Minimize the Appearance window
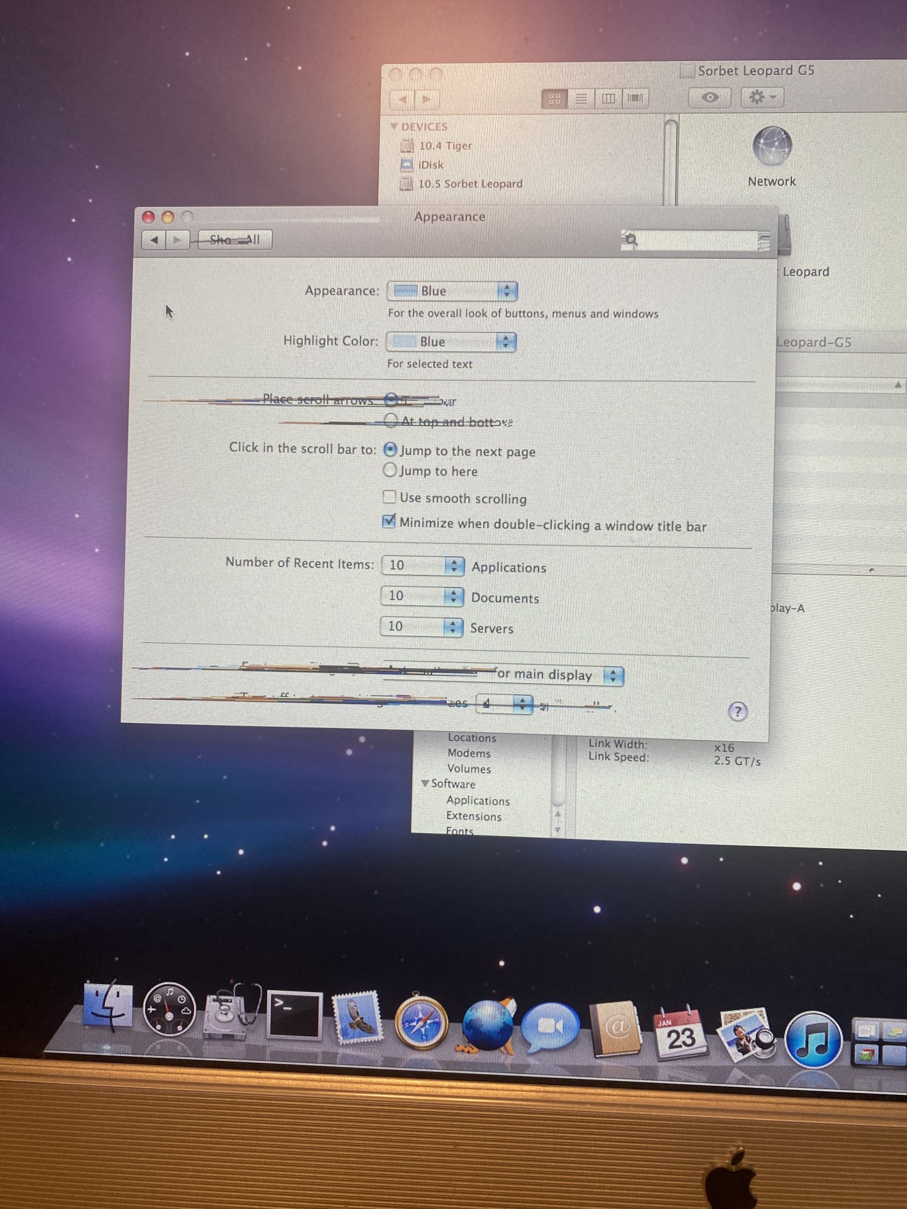Viewport: 907px width, 1209px height. pos(168,217)
